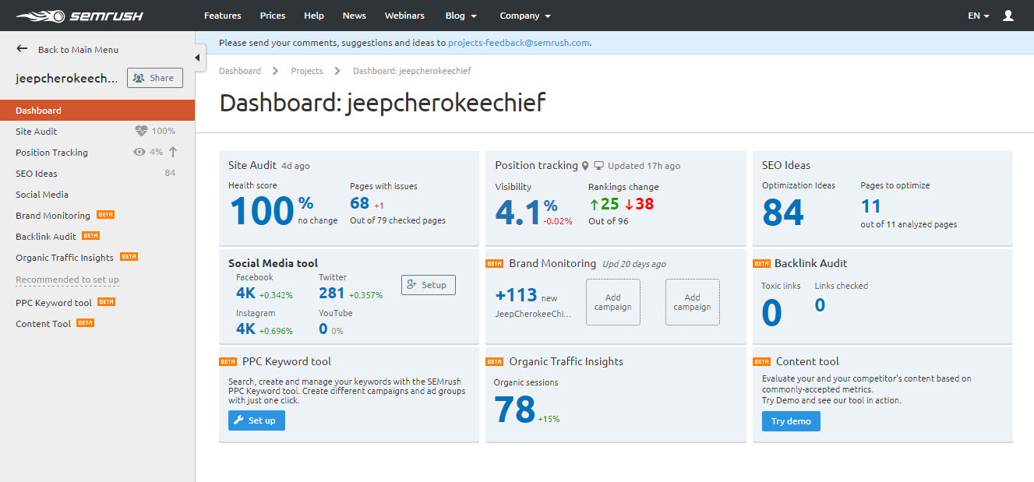Click the 68 pages with issues number
The image size is (1034, 482).
pyautogui.click(x=360, y=204)
